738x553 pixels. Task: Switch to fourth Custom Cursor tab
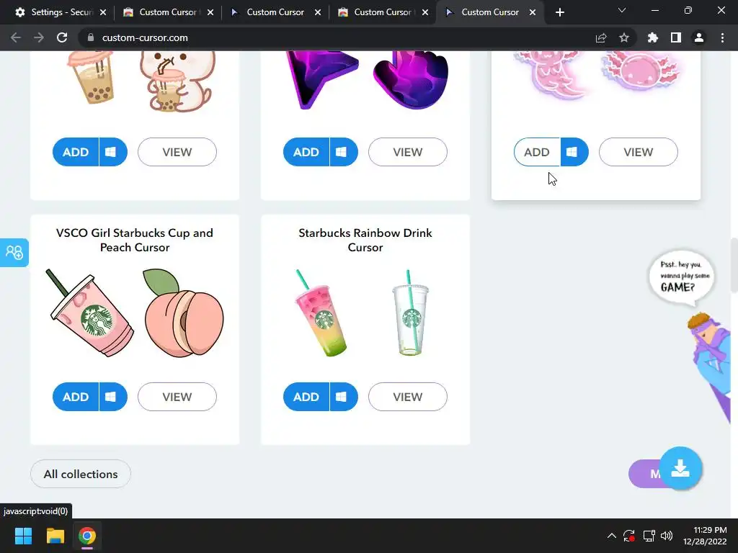pos(383,12)
